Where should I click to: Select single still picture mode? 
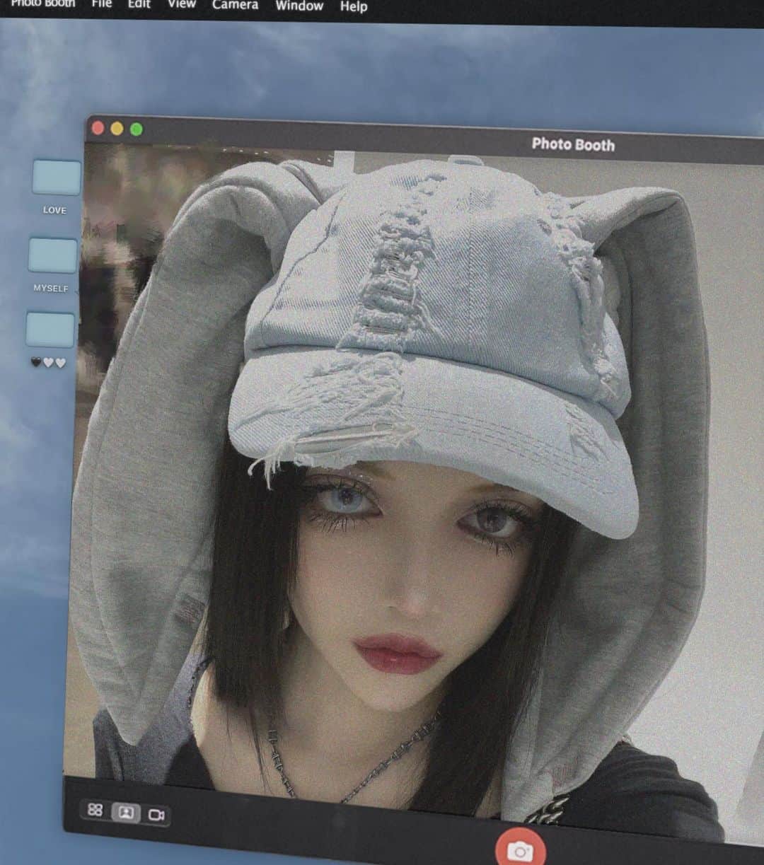pos(126,812)
